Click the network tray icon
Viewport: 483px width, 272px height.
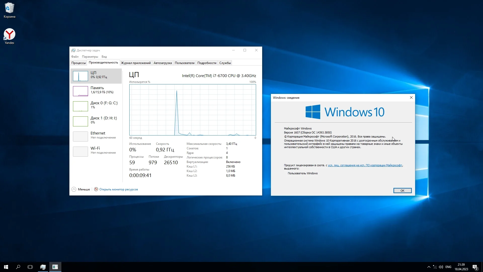[x=435, y=267]
